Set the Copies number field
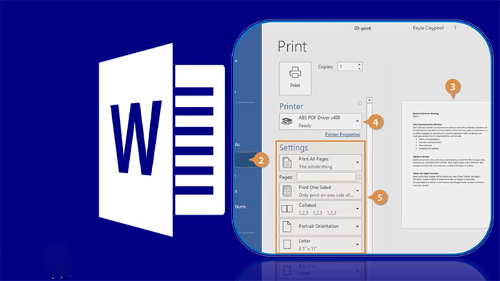Screen dimensions: 500x281 (x=347, y=66)
